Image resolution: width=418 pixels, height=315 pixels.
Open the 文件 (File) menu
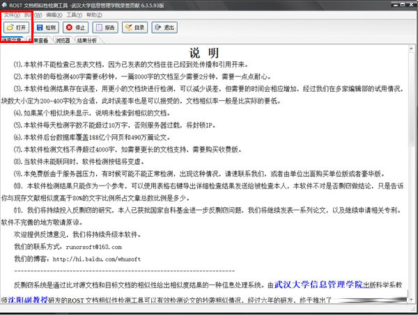coord(10,14)
